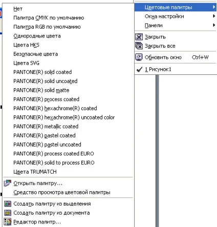
Task: Click the Palette editor icon
Action: tap(8, 222)
